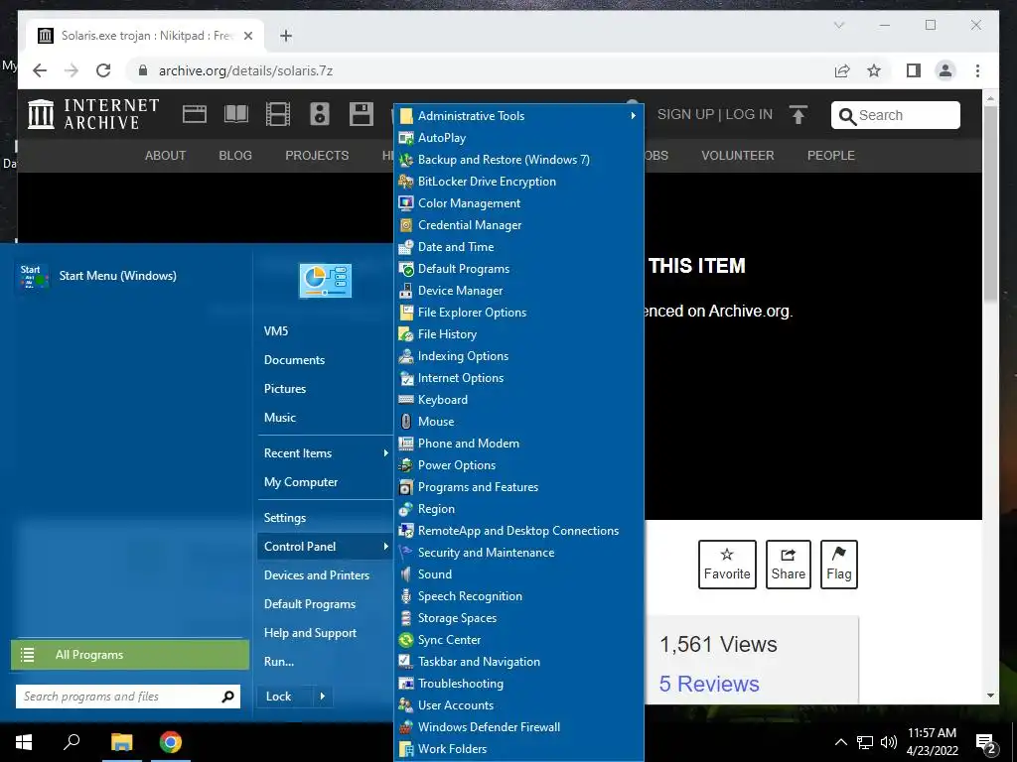1017x762 pixels.
Task: Click the AutoPlay icon
Action: click(406, 138)
